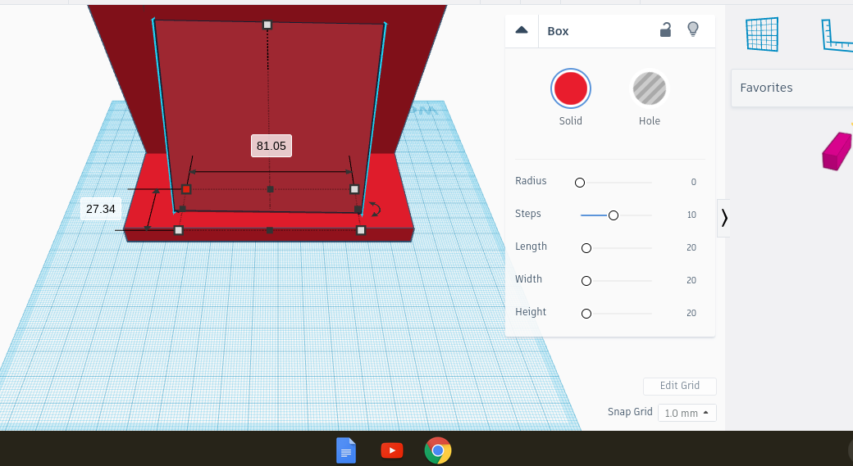Toggle the lightbulb hide-shape icon
This screenshot has height=466, width=853.
pyautogui.click(x=692, y=29)
